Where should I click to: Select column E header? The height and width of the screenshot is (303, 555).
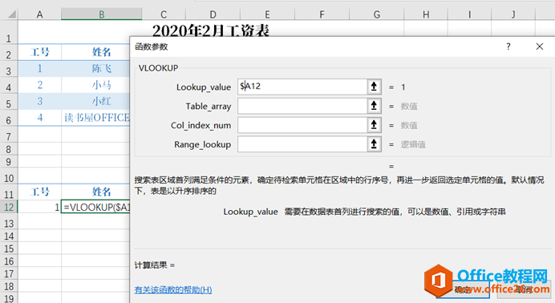tap(267, 14)
